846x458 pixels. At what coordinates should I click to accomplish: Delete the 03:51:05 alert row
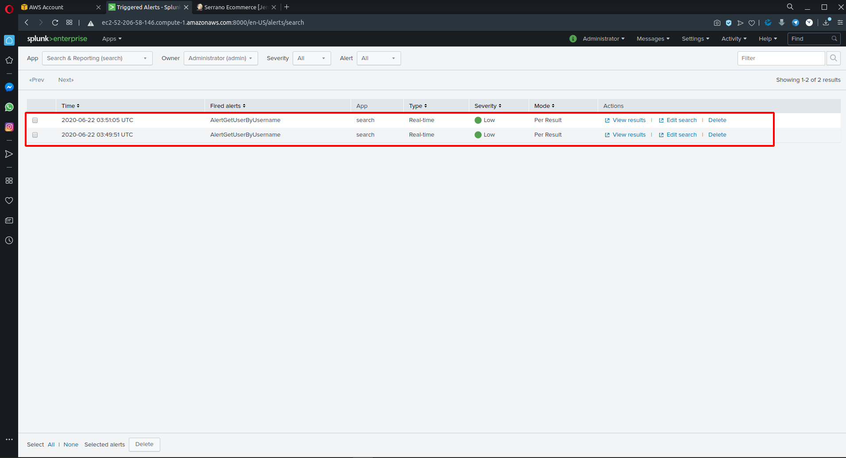point(717,120)
